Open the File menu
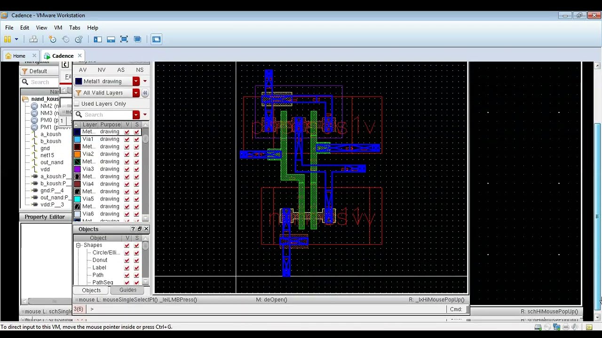The width and height of the screenshot is (602, 338). pyautogui.click(x=9, y=28)
